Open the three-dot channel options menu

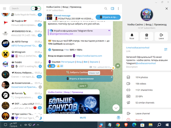(x=118, y=9)
